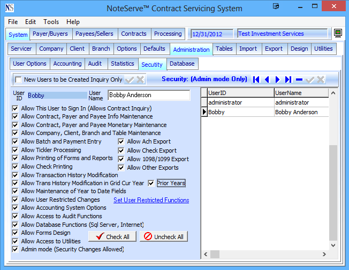Switch to the Payer/Buyers tab
This screenshot has height=270, width=349.
click(x=50, y=34)
